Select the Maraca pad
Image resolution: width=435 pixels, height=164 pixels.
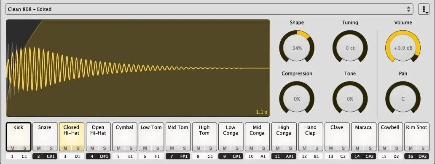363,137
